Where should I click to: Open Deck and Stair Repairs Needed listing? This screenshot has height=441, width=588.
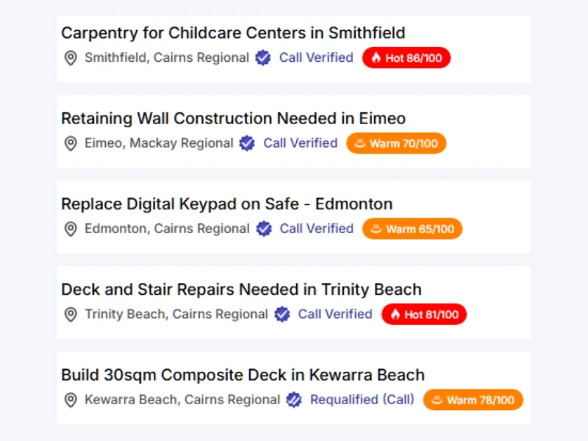(241, 290)
